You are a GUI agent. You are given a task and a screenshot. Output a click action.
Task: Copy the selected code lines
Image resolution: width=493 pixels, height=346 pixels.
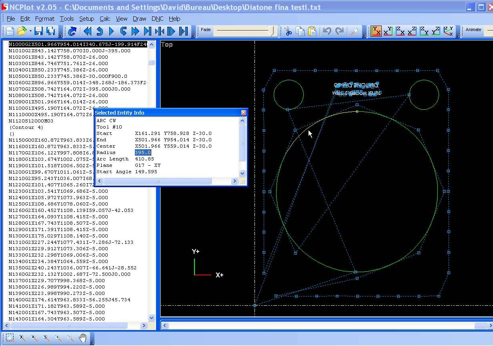pyautogui.click(x=300, y=31)
